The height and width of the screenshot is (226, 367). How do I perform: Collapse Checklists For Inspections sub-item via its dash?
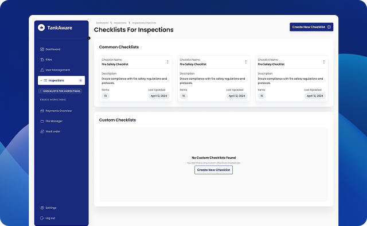tap(41, 91)
